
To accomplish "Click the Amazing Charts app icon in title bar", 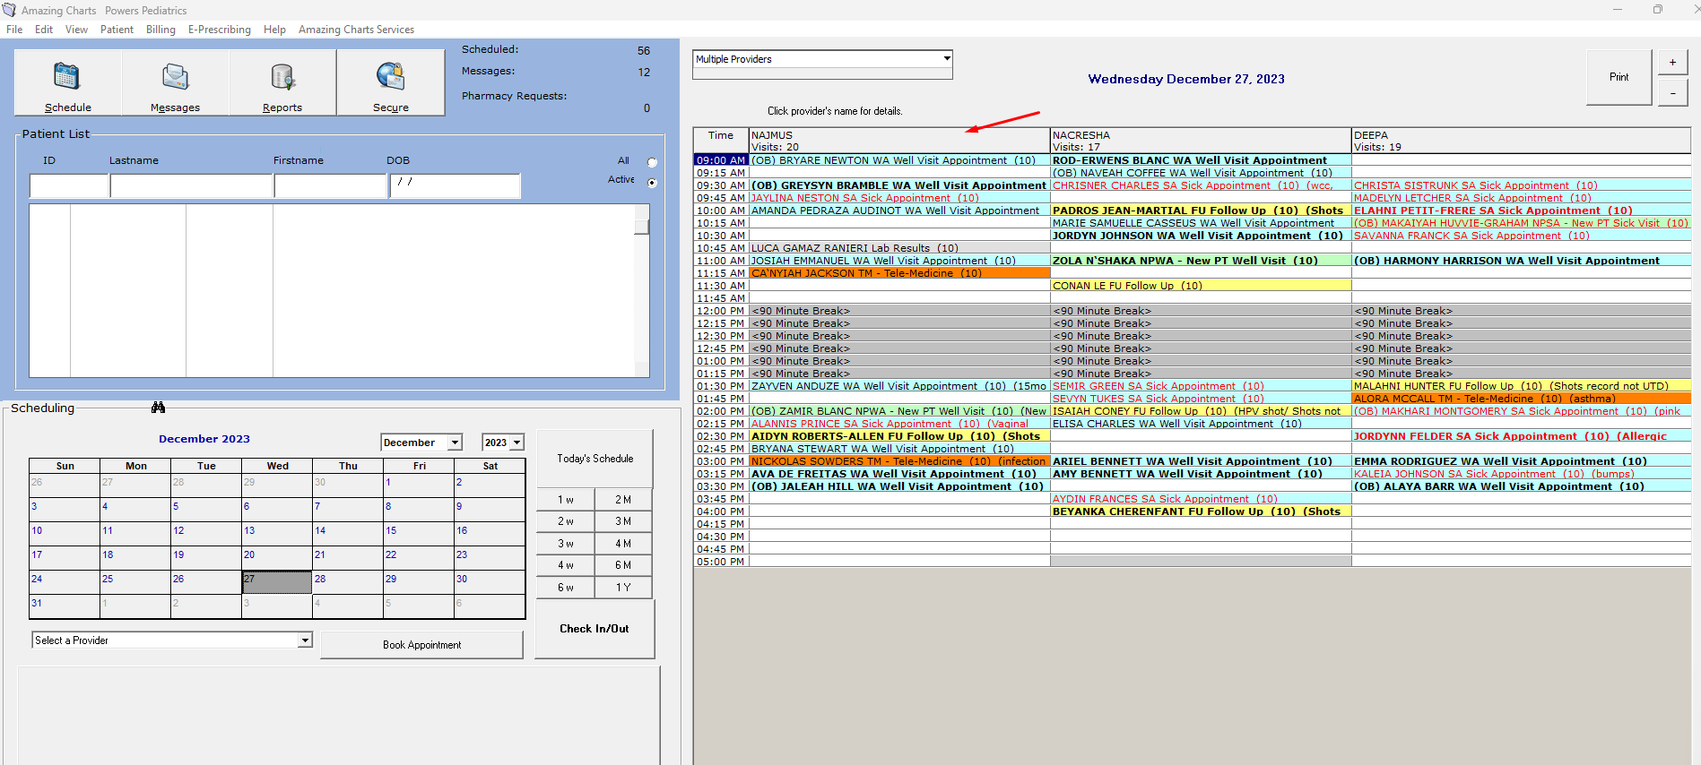I will click(x=9, y=10).
